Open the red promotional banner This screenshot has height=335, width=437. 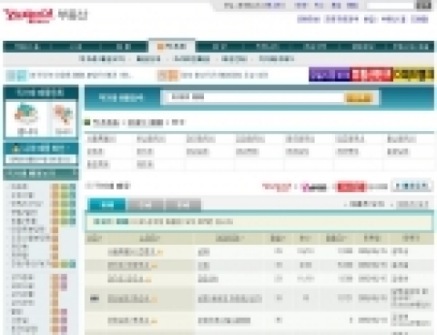371,75
